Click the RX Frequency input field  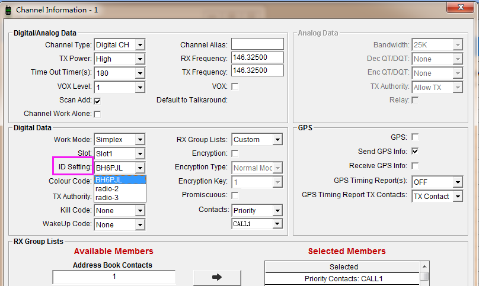pyautogui.click(x=257, y=58)
